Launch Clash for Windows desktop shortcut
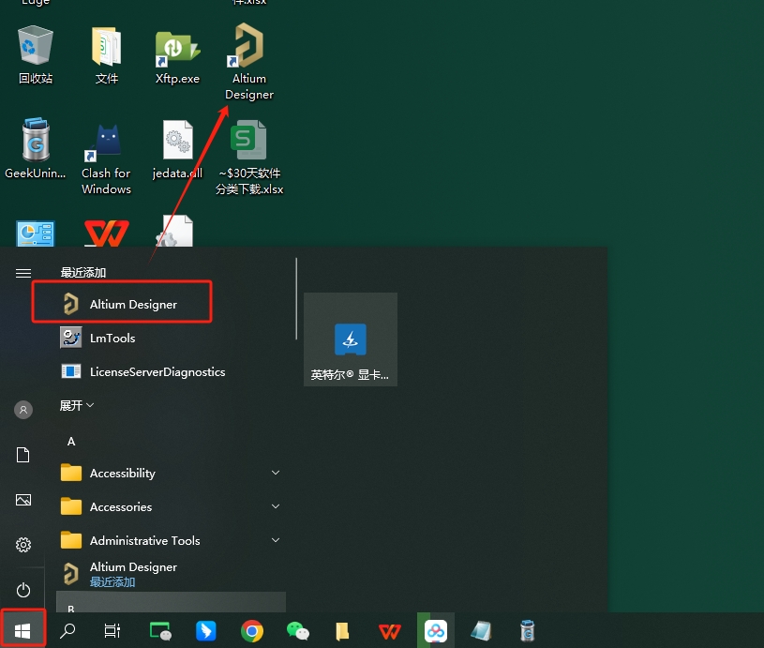Screen dimensions: 764x648 coord(107,158)
